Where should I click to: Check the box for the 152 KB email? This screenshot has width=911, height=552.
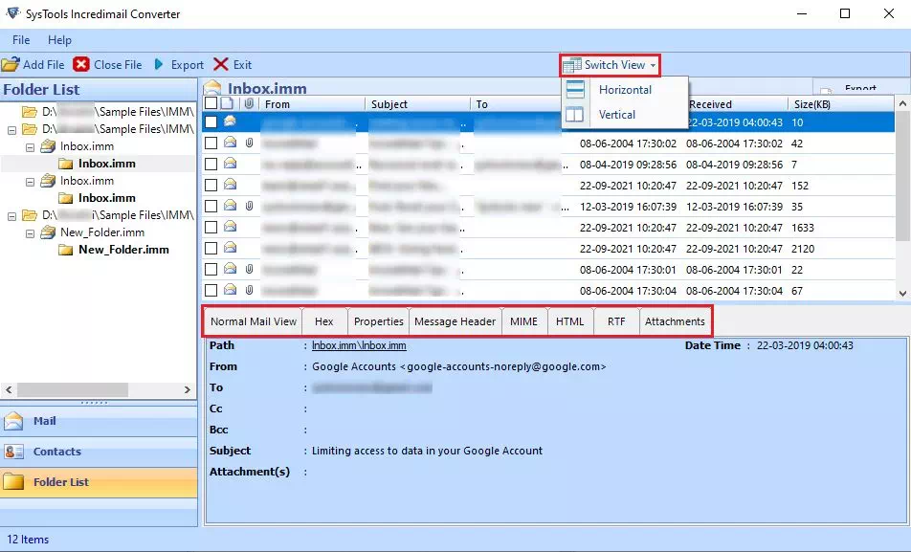pyautogui.click(x=211, y=186)
